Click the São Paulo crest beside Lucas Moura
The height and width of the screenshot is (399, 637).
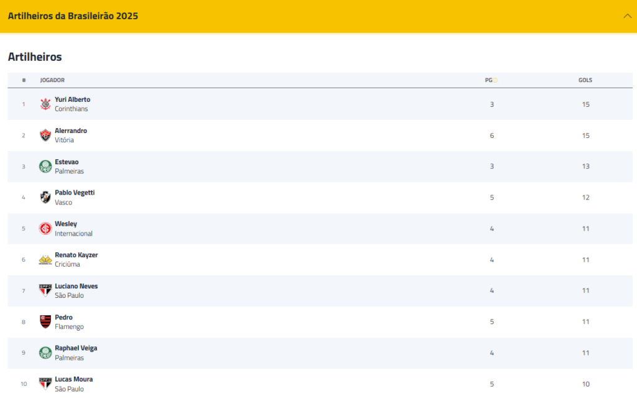coord(45,384)
